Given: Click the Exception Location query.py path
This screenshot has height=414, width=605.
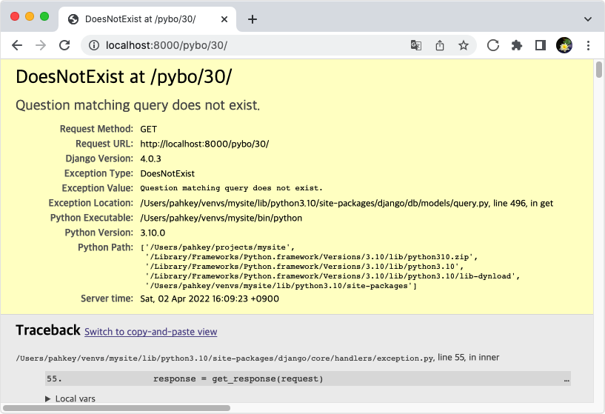Looking at the screenshot, I should point(347,204).
